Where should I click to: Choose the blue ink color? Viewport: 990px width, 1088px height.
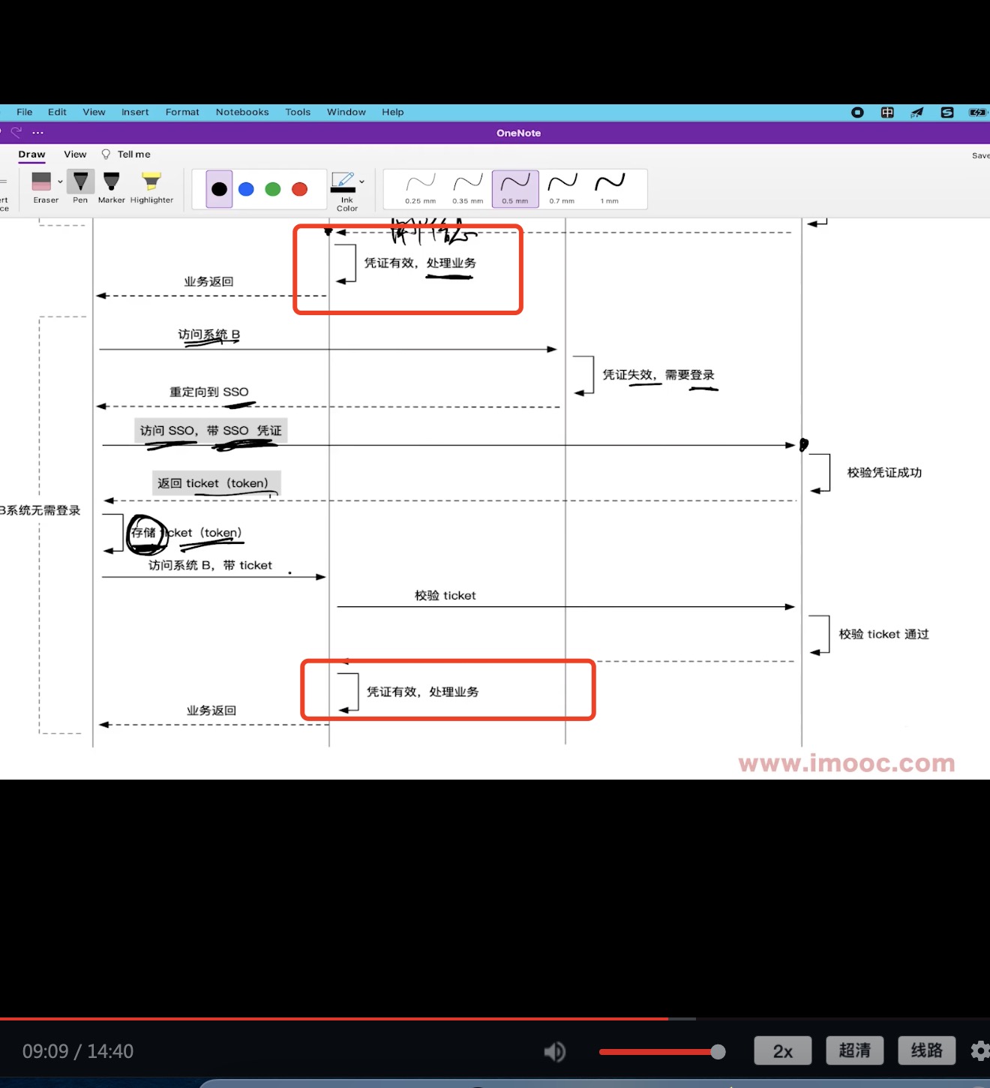(246, 189)
